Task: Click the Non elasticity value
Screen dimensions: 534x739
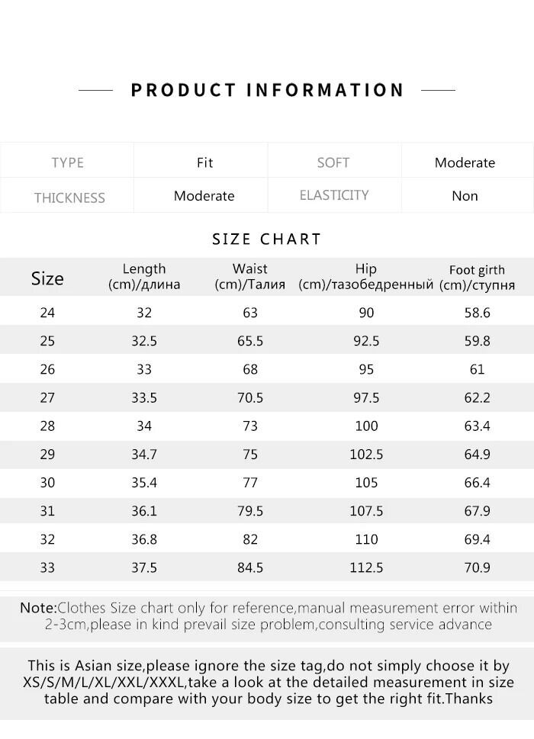Action: coord(465,196)
